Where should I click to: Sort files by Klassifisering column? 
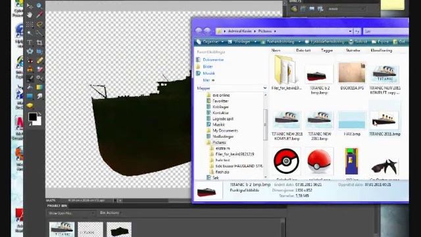coord(381,50)
